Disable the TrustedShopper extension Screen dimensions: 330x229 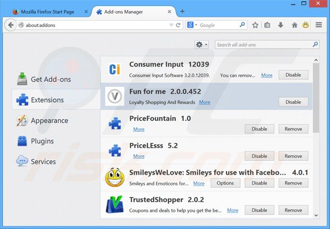259,210
